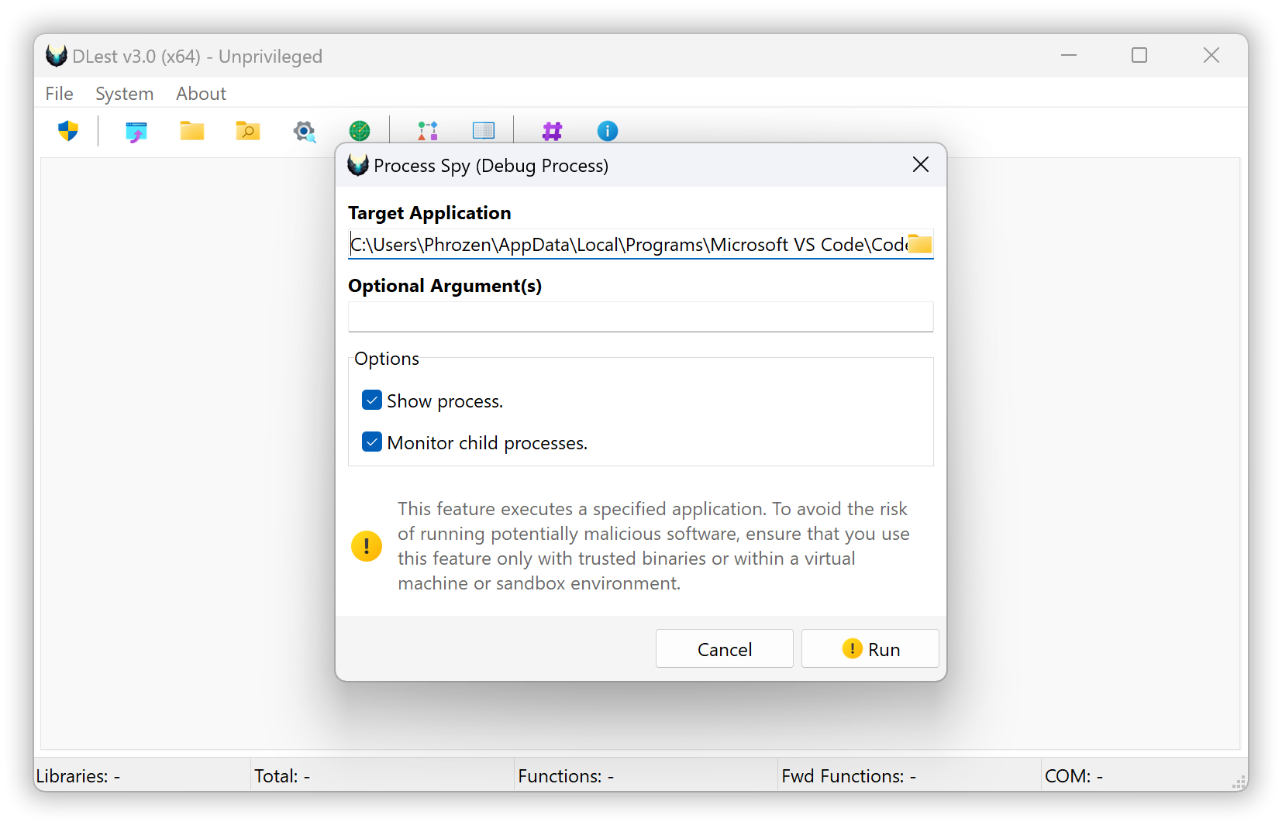Open the dependency diagram tool
The image size is (1282, 825).
[426, 130]
